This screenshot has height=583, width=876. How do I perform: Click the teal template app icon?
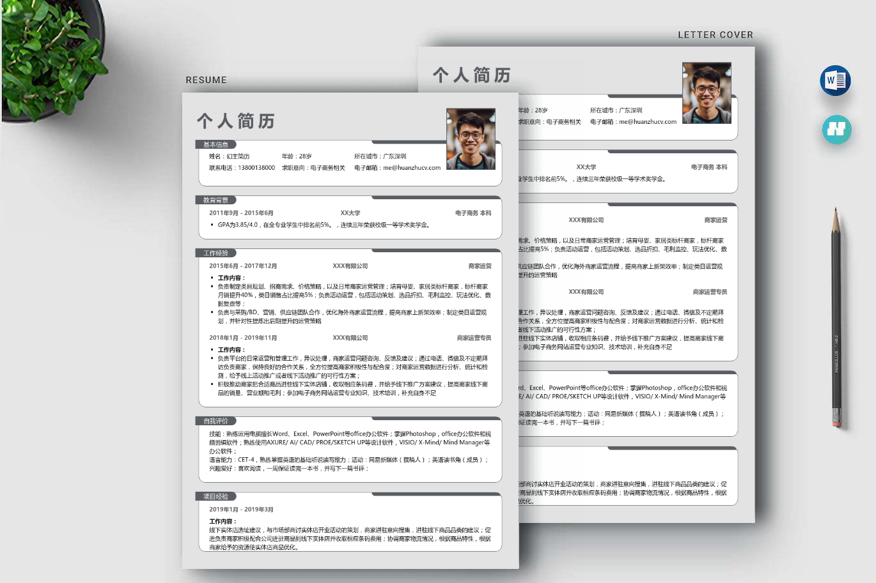pyautogui.click(x=836, y=129)
